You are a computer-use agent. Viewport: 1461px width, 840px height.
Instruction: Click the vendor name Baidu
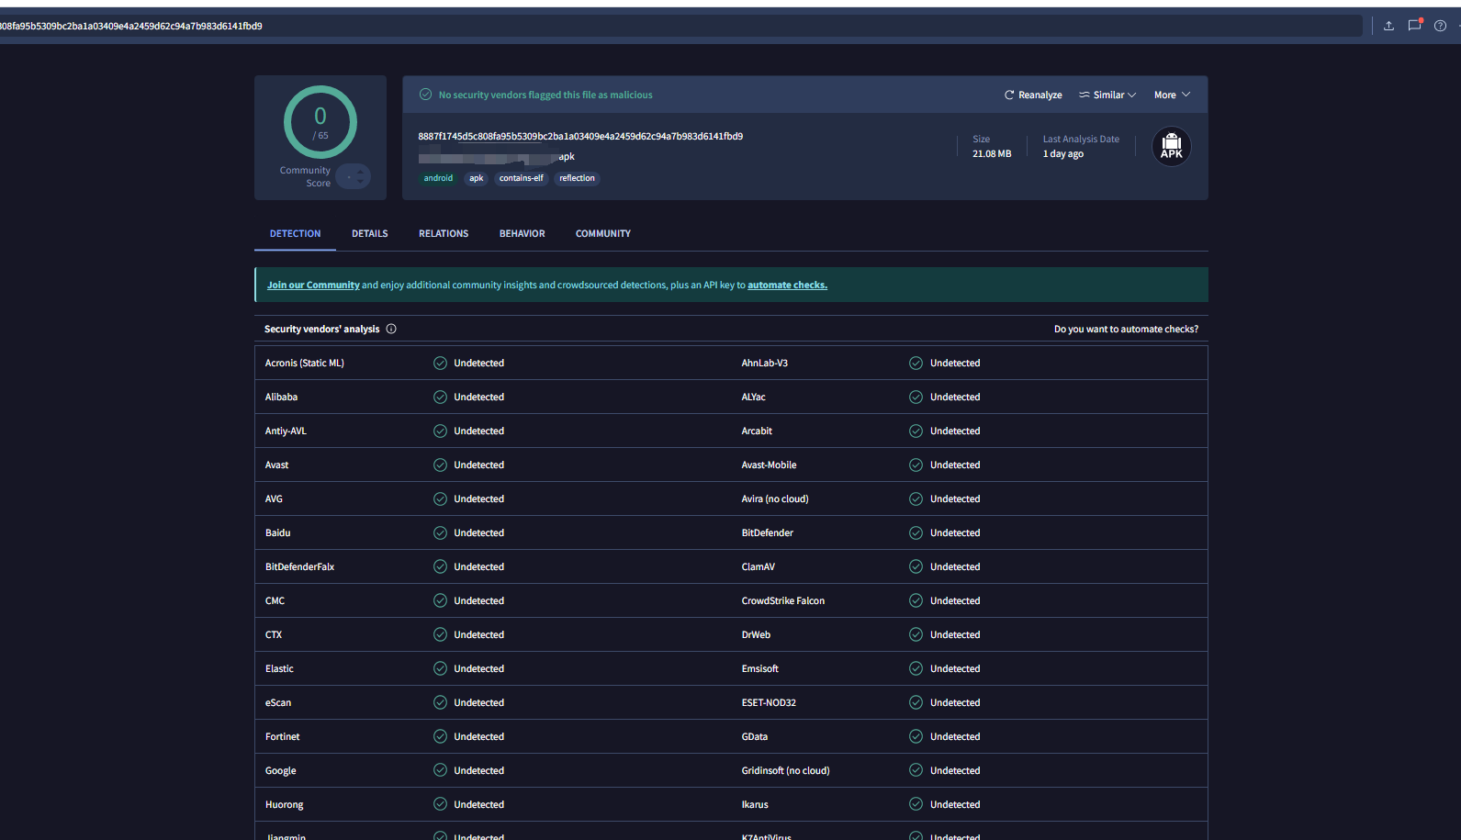[x=277, y=532]
